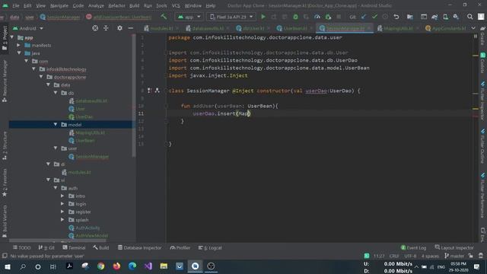Expand the manifests folder
This screenshot has height=274, width=487.
18,45
